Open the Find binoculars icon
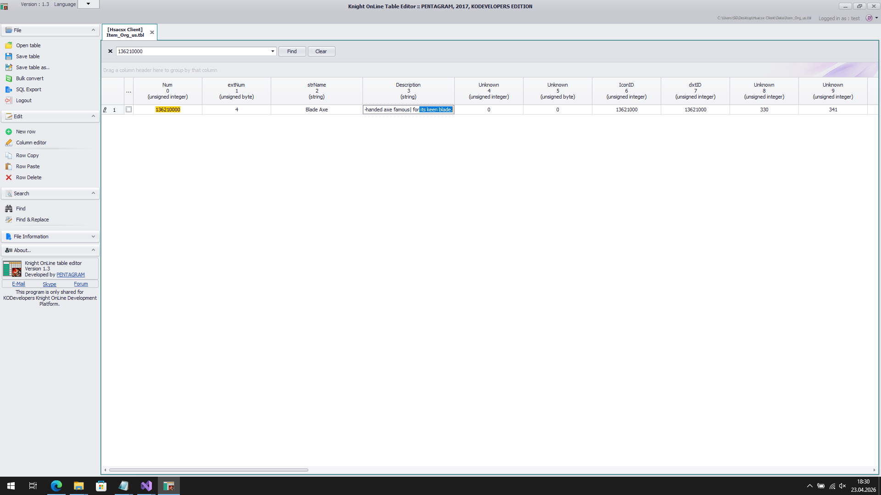 [9, 209]
